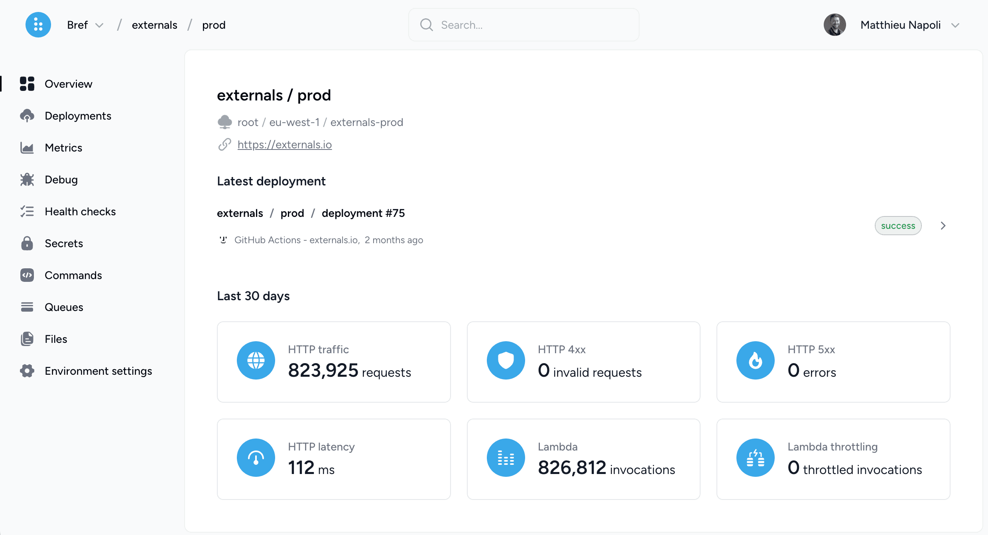Image resolution: width=988 pixels, height=535 pixels.
Task: Click the Lambda invocations bars icon
Action: (506, 458)
